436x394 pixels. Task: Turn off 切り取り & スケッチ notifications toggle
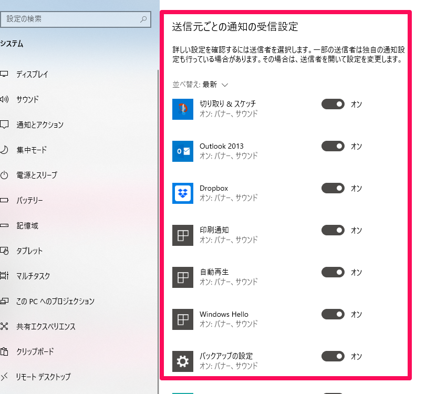333,104
